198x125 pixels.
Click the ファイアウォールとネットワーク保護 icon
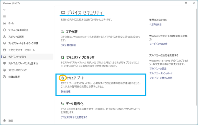(x=4, y=43)
